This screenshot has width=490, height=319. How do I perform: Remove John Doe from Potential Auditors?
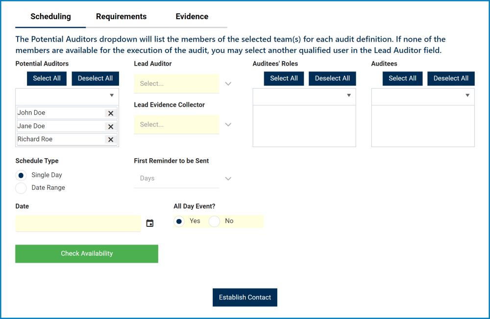click(x=110, y=113)
